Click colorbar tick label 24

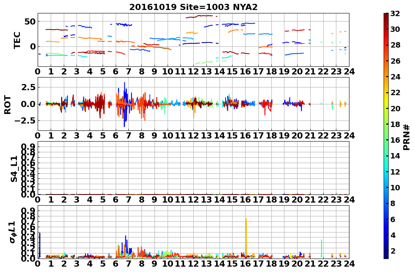[395, 77]
